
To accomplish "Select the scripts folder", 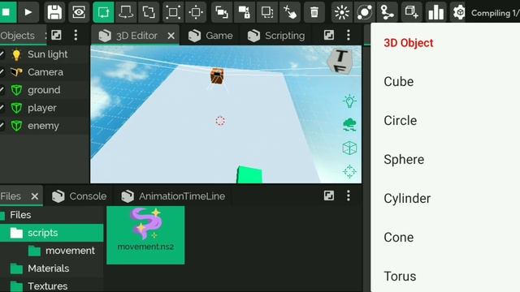I will coord(51,233).
